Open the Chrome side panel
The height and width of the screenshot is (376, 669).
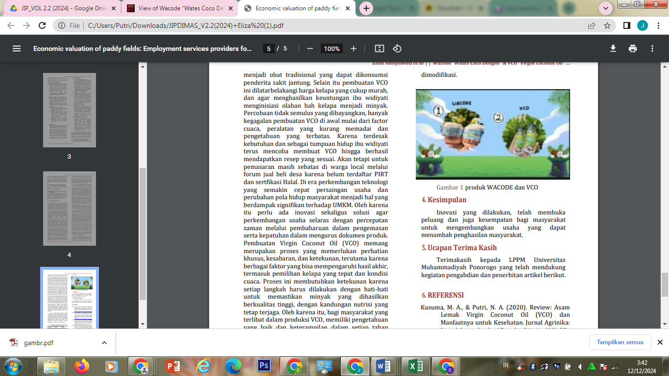tap(626, 25)
